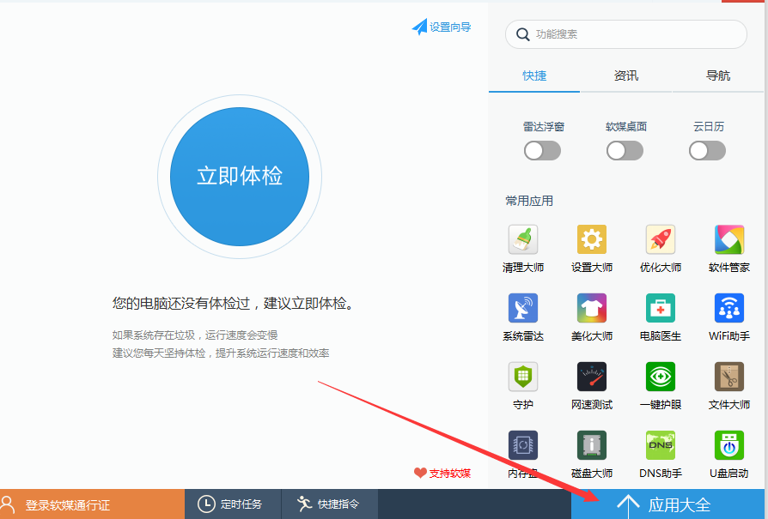Image resolution: width=768 pixels, height=519 pixels.
Task: Click the up arrow beside 应用大全
Action: coord(628,506)
